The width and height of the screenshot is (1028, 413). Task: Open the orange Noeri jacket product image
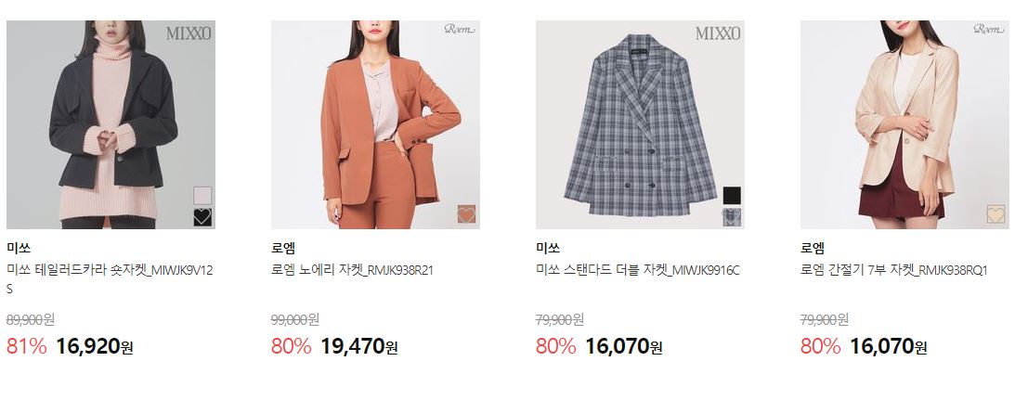(376, 124)
